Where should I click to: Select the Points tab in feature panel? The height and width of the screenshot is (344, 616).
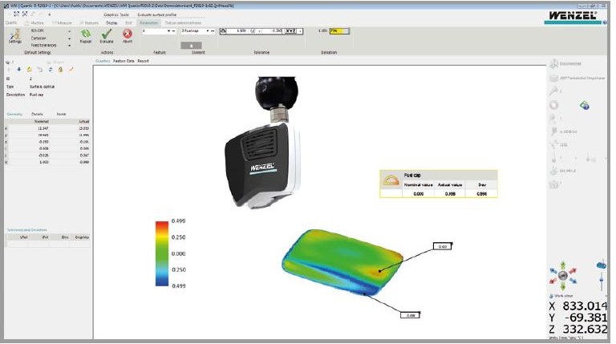tap(61, 114)
